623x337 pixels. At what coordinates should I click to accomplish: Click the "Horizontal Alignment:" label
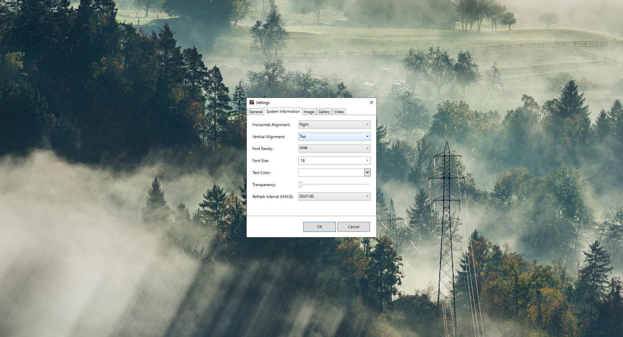pos(271,125)
